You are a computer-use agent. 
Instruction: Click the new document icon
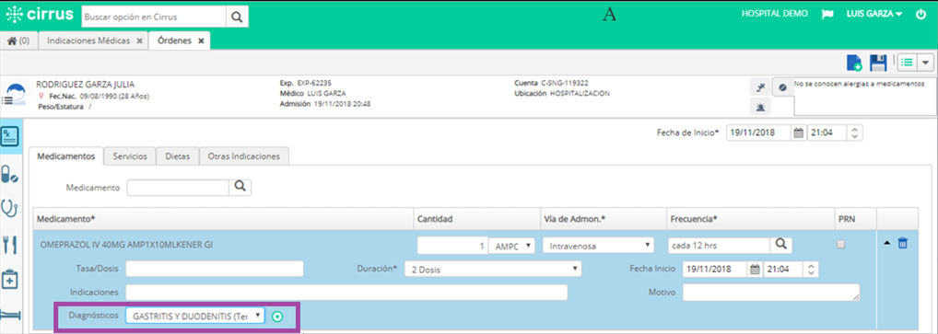click(x=854, y=63)
